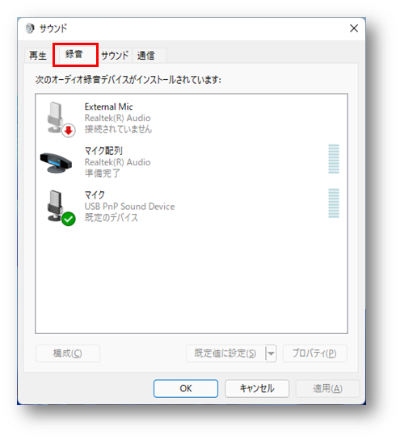Select the External Mic device icon
Viewport: 400px width, 439px height.
[57, 117]
